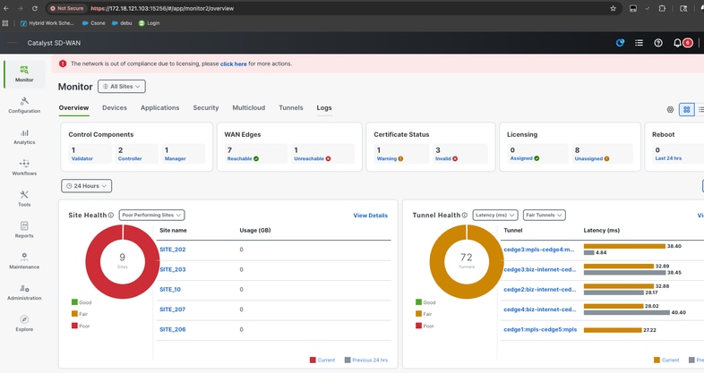Click the red Site Health donut chart
Viewport: 704px width, 373px height.
[x=96, y=262]
